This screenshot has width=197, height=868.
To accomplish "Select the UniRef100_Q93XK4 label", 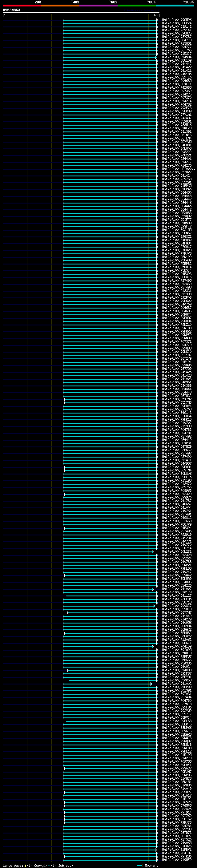I will (177, 558).
